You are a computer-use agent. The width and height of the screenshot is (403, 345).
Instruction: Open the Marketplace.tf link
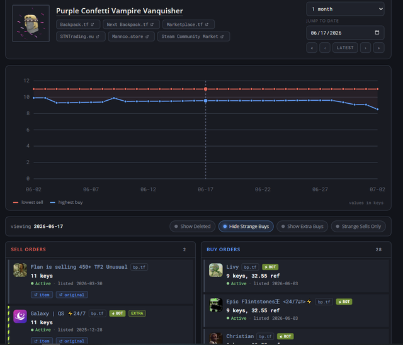pyautogui.click(x=188, y=25)
